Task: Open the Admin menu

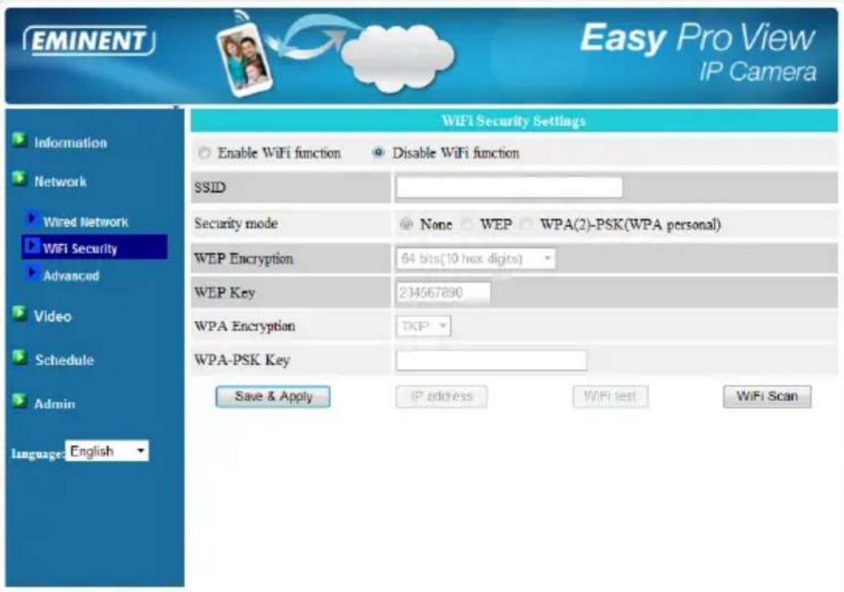Action: (x=55, y=403)
